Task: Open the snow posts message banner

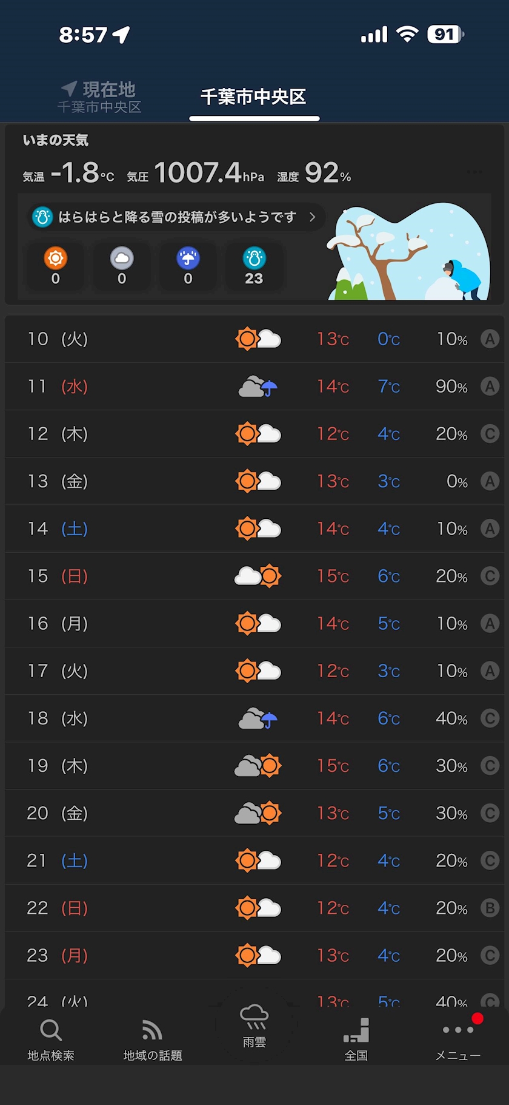Action: (177, 217)
